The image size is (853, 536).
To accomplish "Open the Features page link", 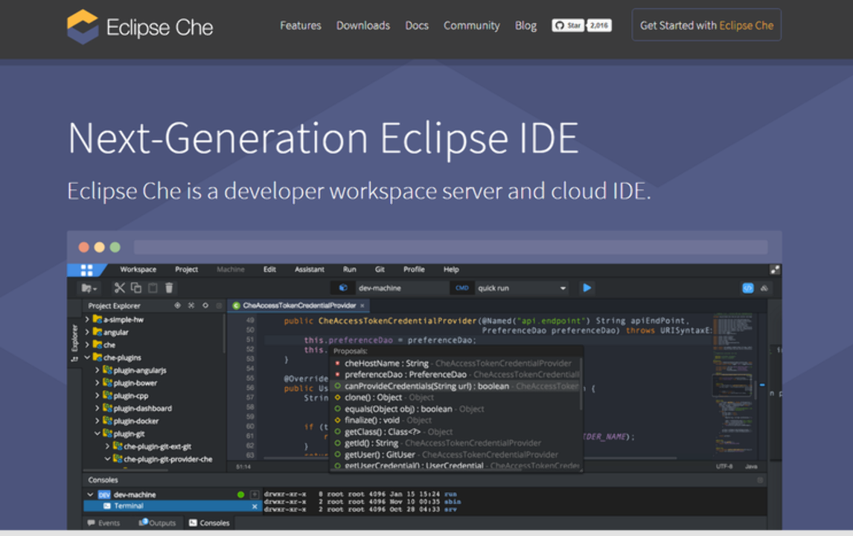I will point(300,25).
